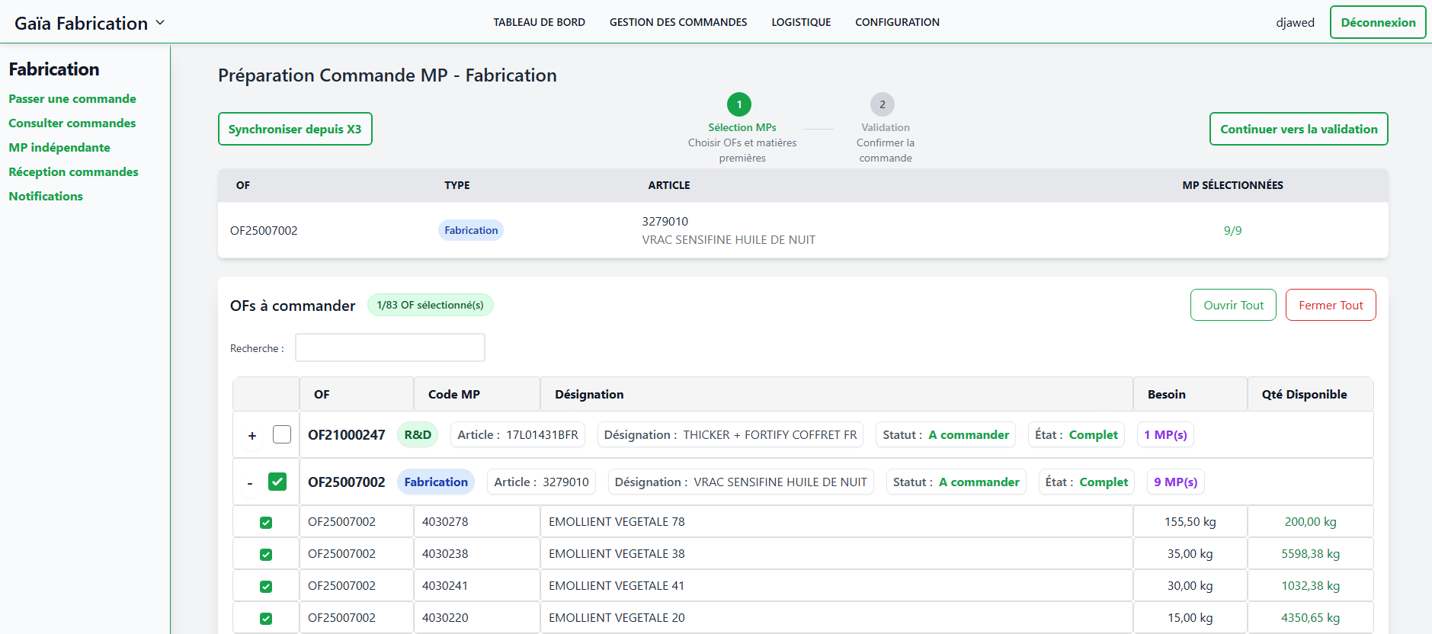Viewport: 1432px width, 634px height.
Task: Uncheck EMOLLIENT VEGETALE 78 checkbox
Action: [266, 523]
